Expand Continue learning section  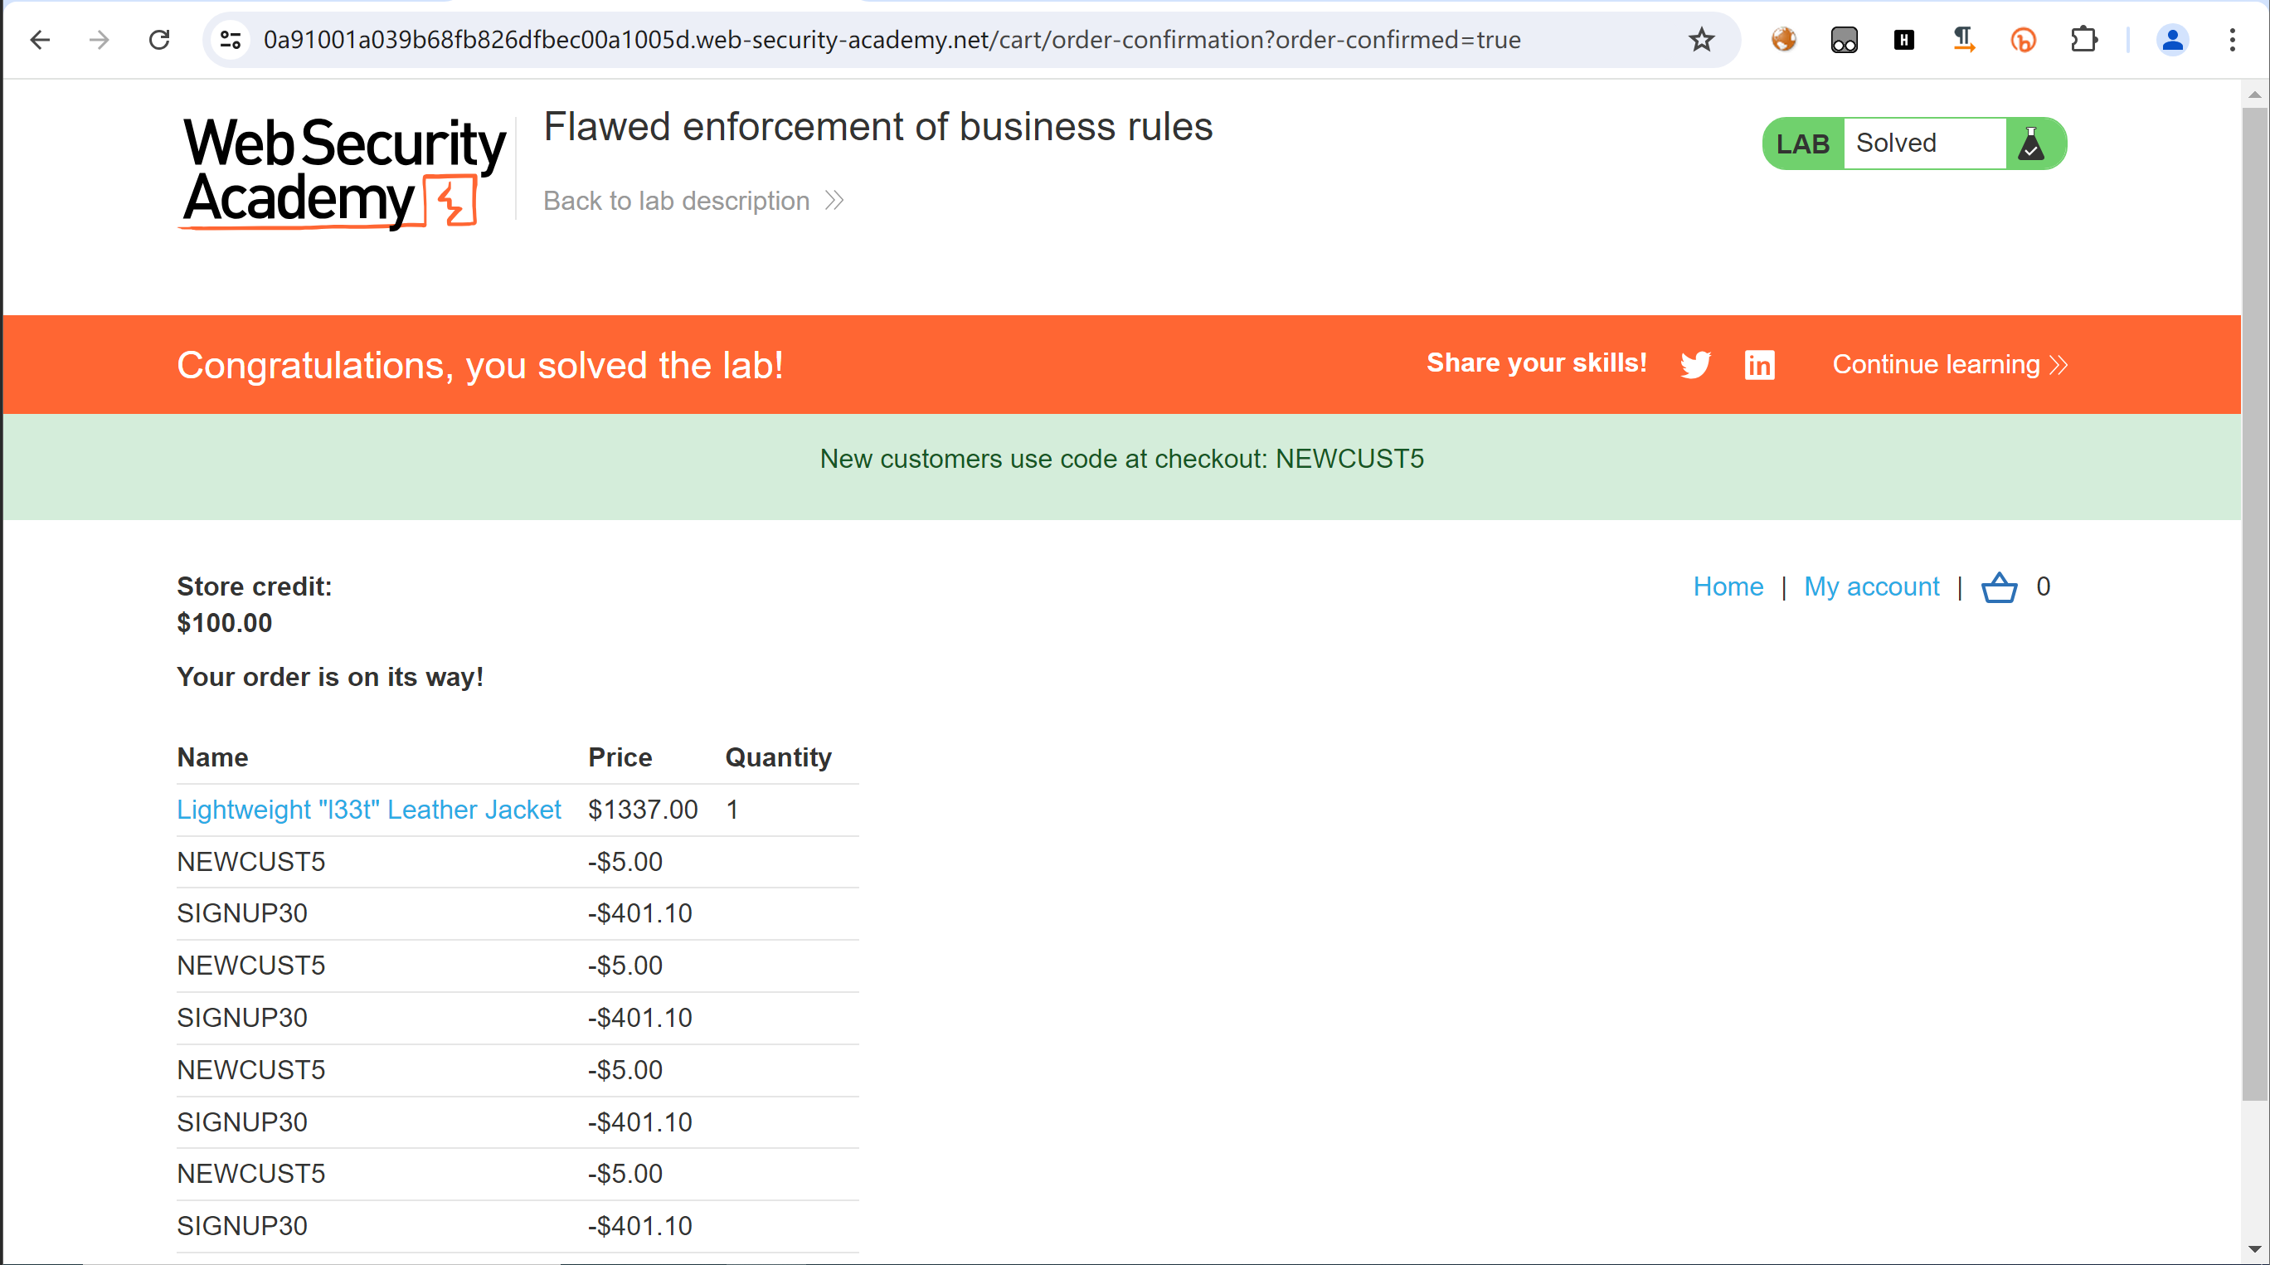coord(1951,364)
